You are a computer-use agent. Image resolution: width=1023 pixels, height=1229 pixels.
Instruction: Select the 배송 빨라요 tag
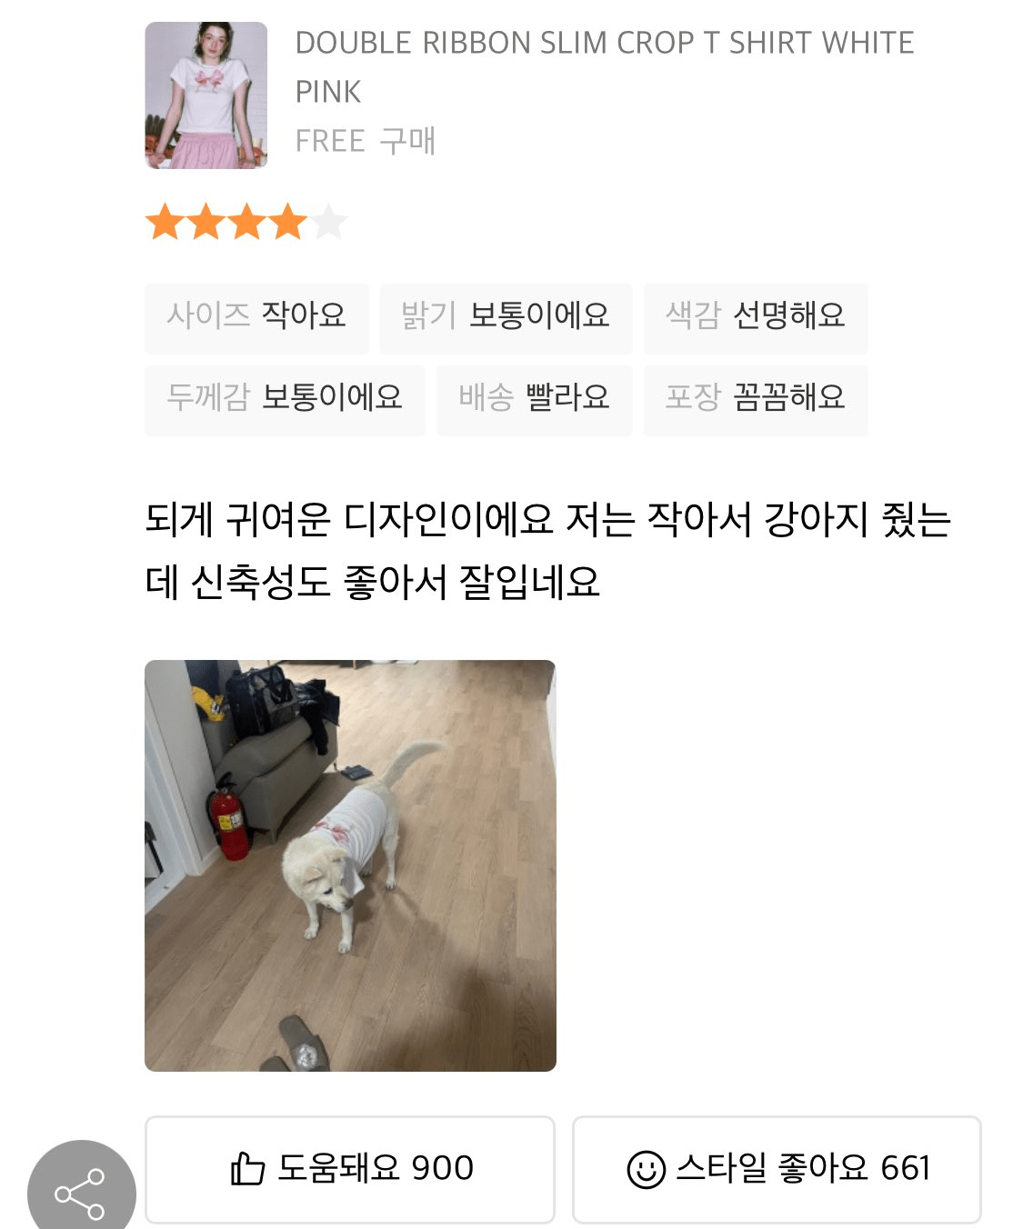pos(534,398)
